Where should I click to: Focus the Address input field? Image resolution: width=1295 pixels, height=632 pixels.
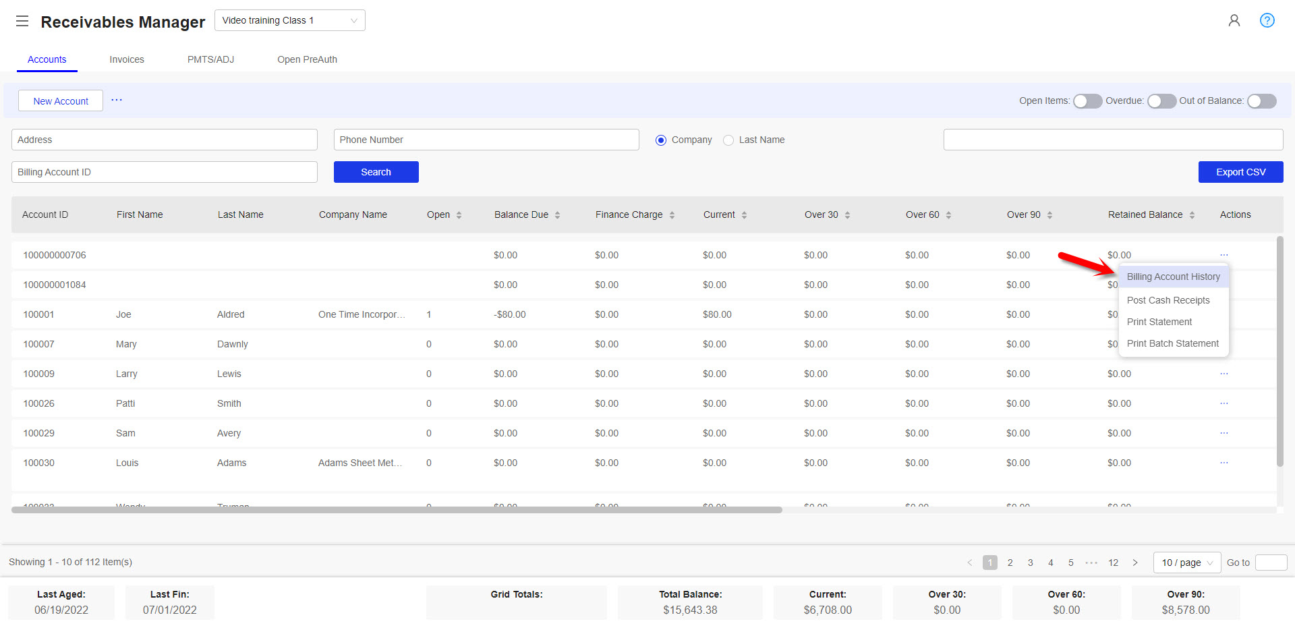[x=165, y=140]
